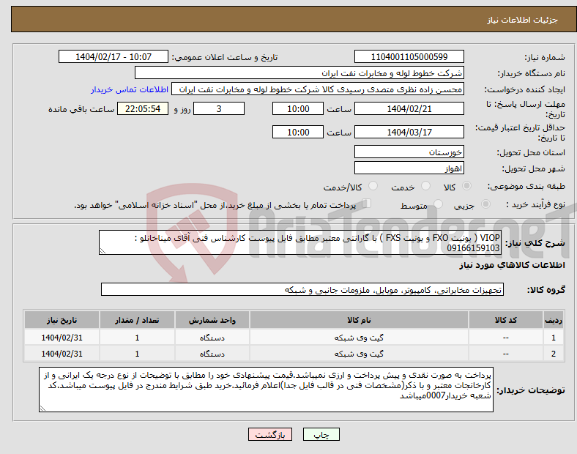Click the request creator name field
Image resolution: width=577 pixels, height=454 pixels.
point(318,89)
